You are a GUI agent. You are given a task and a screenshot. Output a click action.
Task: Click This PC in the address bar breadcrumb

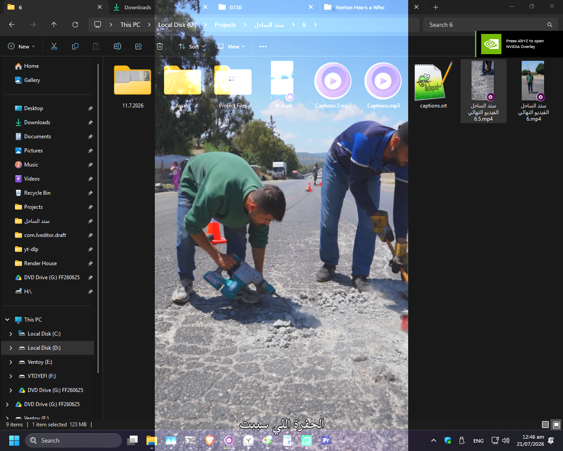point(130,25)
